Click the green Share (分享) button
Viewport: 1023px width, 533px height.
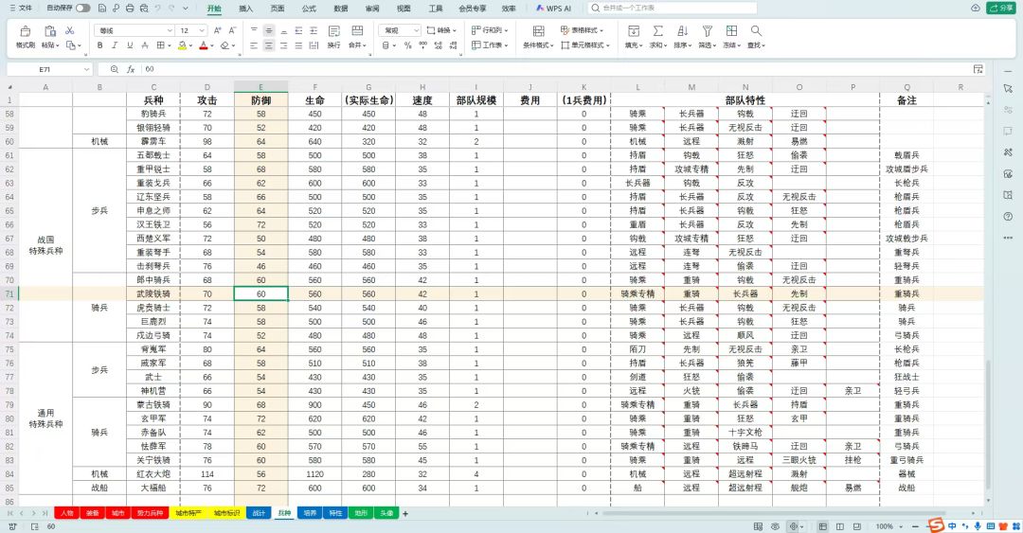coord(1001,8)
